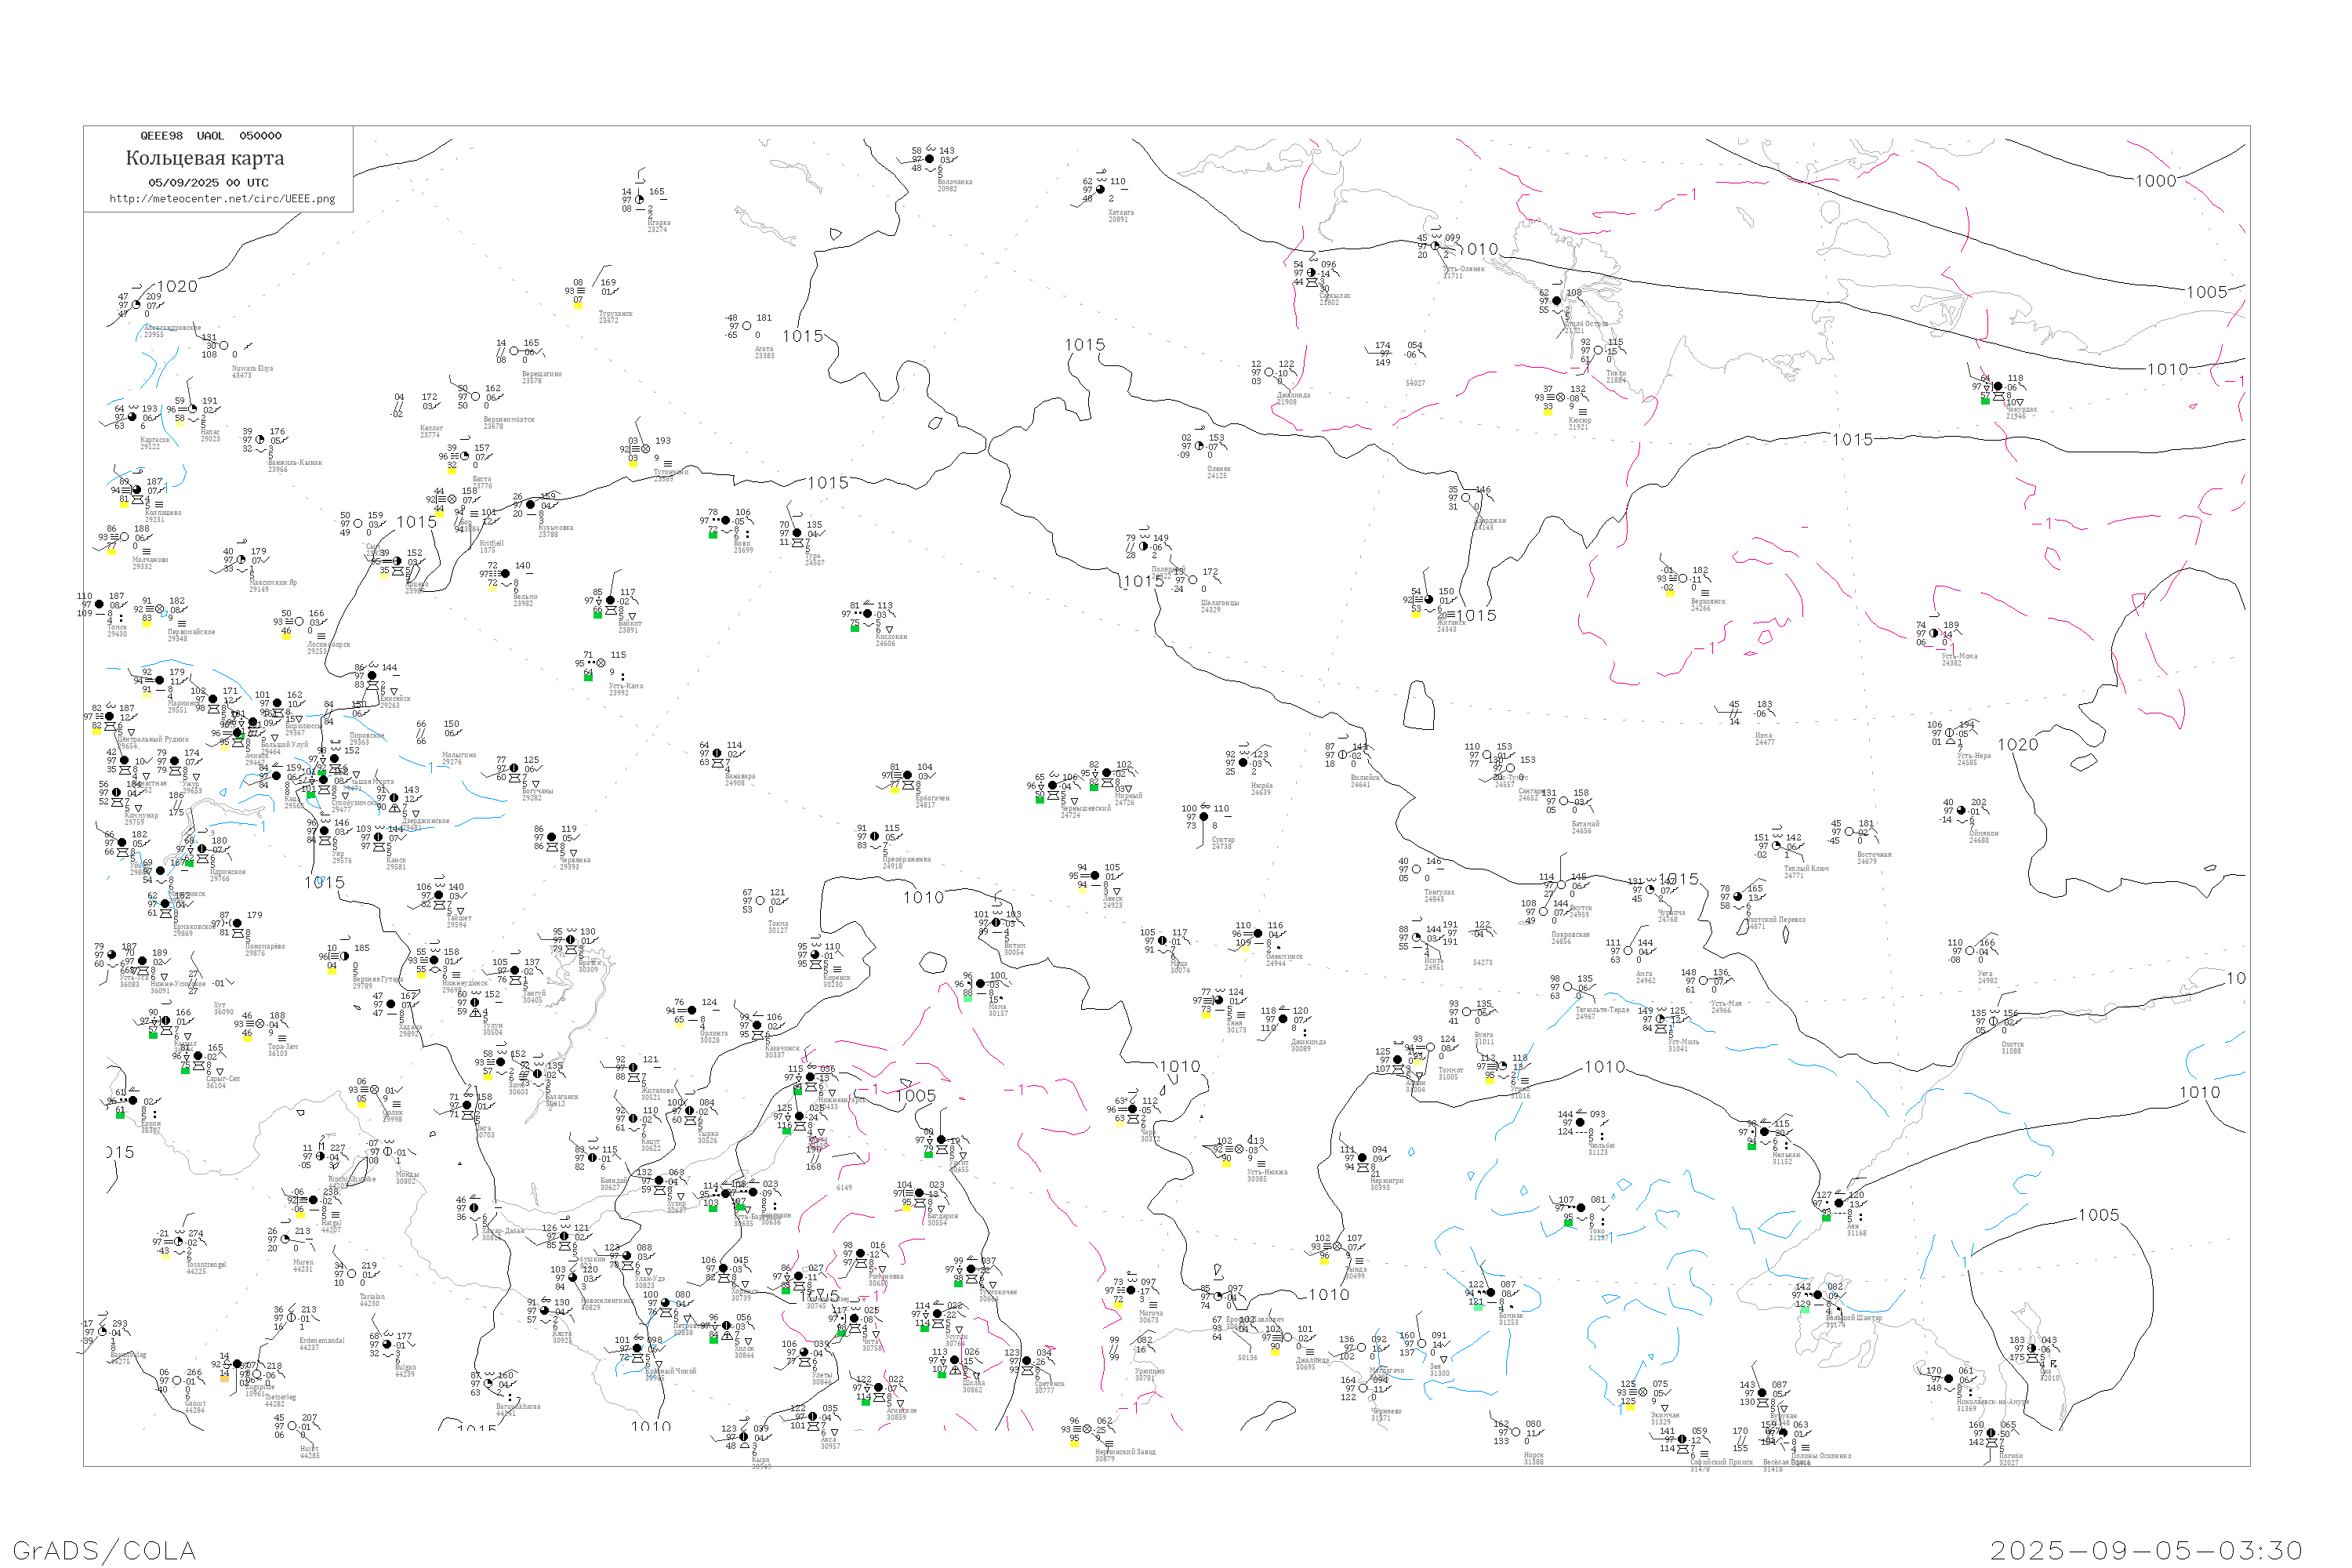The height and width of the screenshot is (1568, 2352).
Task: Click the Туруханск fog symbol
Action: tap(580, 291)
